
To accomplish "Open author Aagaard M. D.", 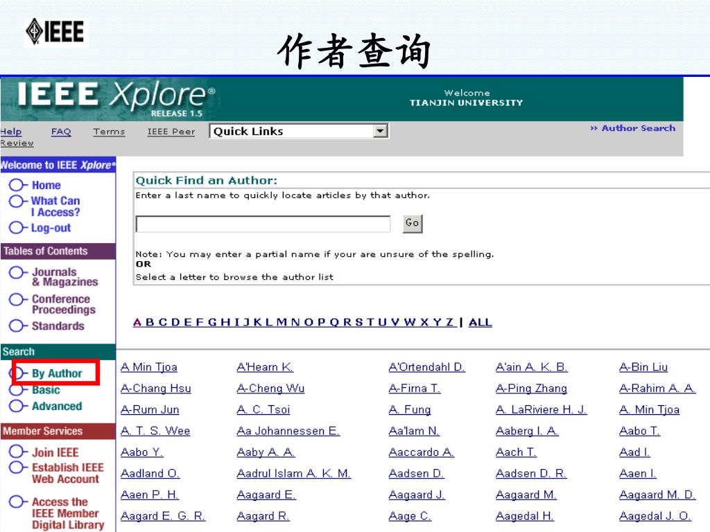I will 657,495.
